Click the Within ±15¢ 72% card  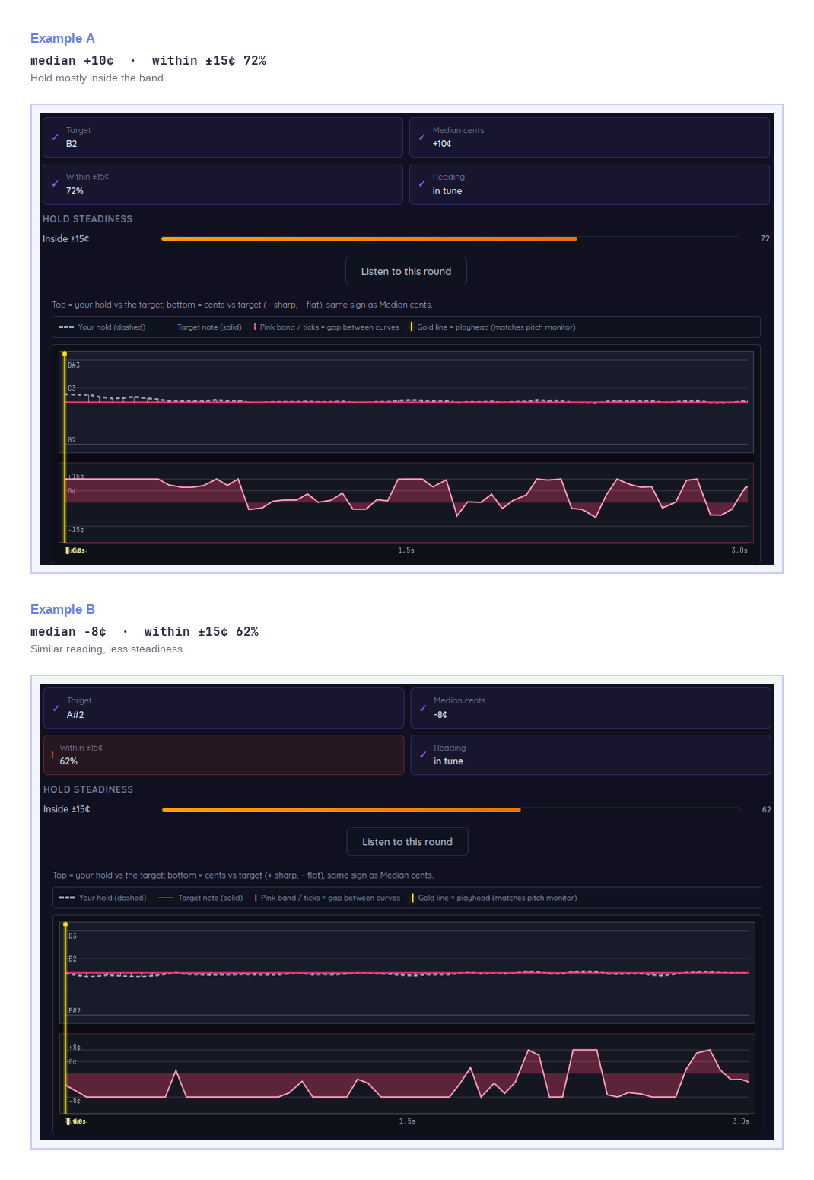[223, 184]
